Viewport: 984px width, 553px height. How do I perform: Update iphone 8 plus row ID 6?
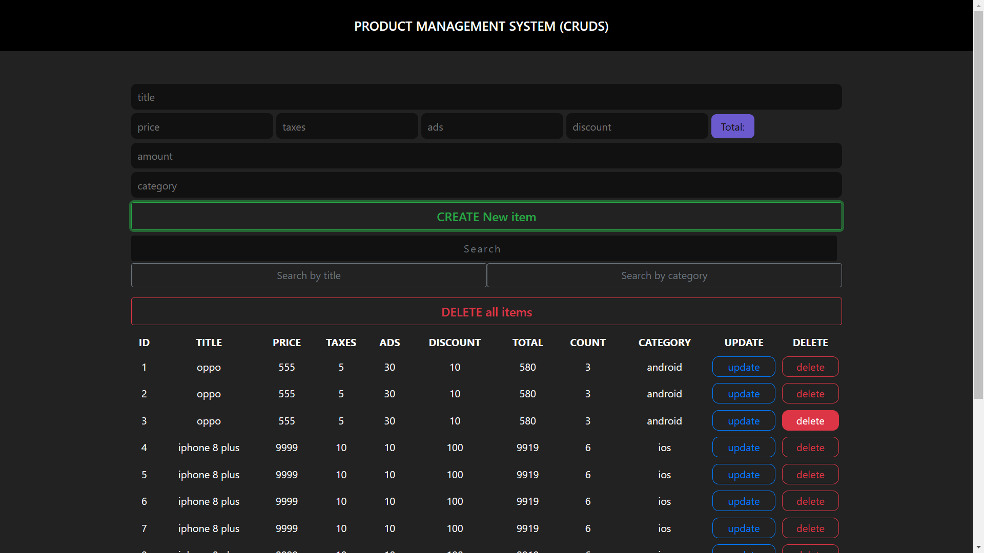point(744,501)
